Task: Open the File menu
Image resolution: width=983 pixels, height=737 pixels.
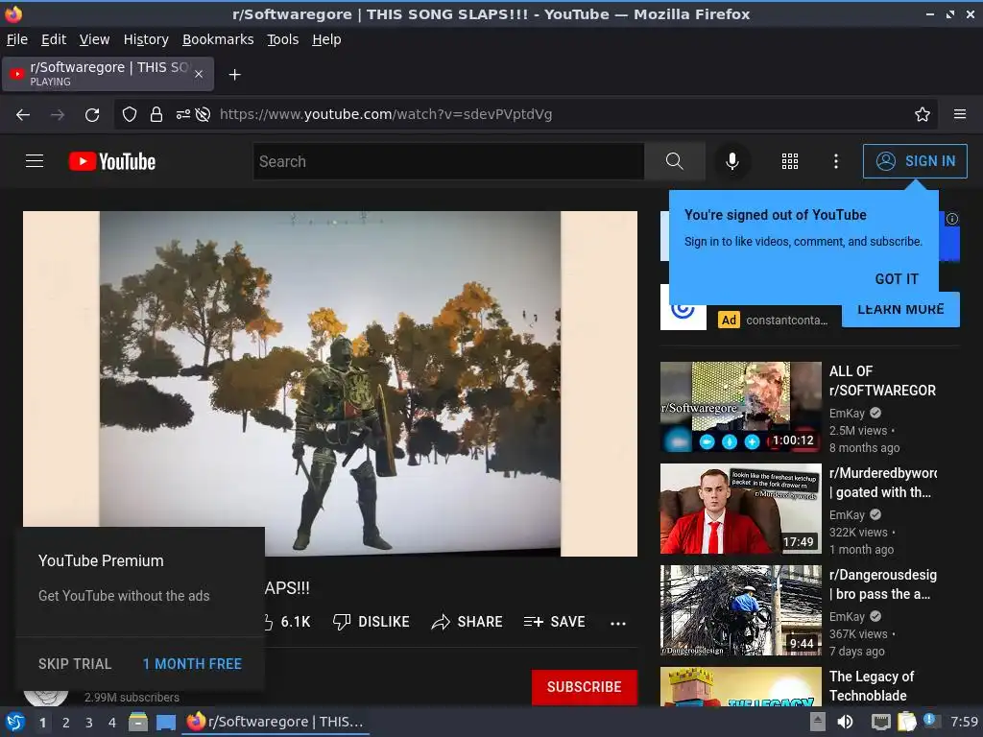Action: [x=17, y=39]
